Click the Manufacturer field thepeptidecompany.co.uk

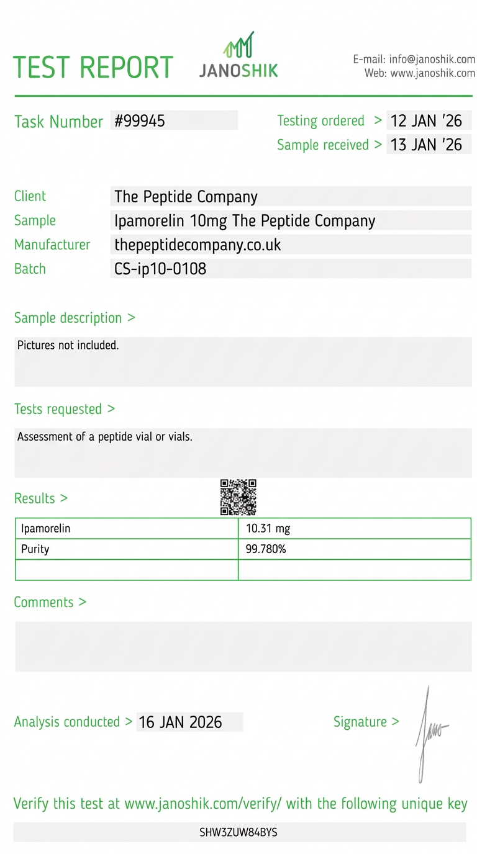pyautogui.click(x=290, y=245)
